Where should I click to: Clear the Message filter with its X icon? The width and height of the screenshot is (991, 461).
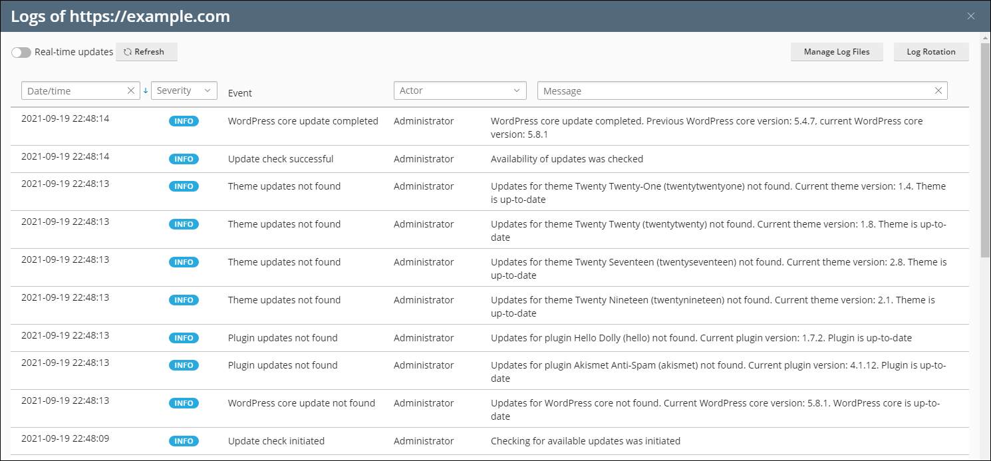938,90
